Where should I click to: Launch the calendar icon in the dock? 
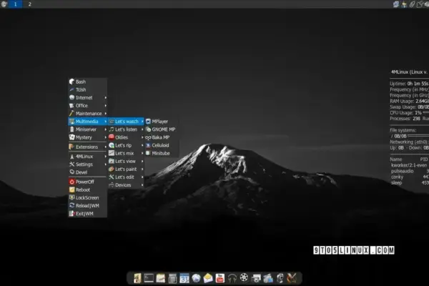184,278
